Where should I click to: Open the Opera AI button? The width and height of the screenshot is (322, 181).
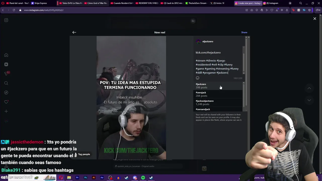click(318, 10)
